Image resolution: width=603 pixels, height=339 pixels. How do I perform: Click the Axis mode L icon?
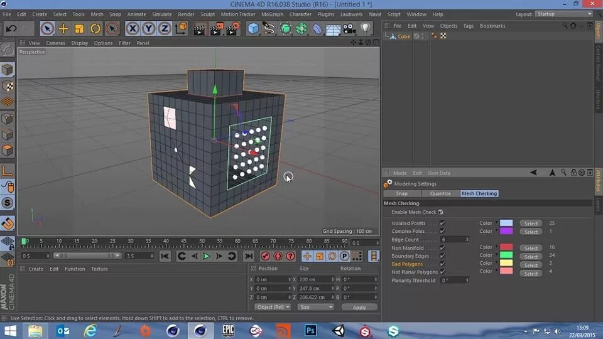[x=8, y=170]
